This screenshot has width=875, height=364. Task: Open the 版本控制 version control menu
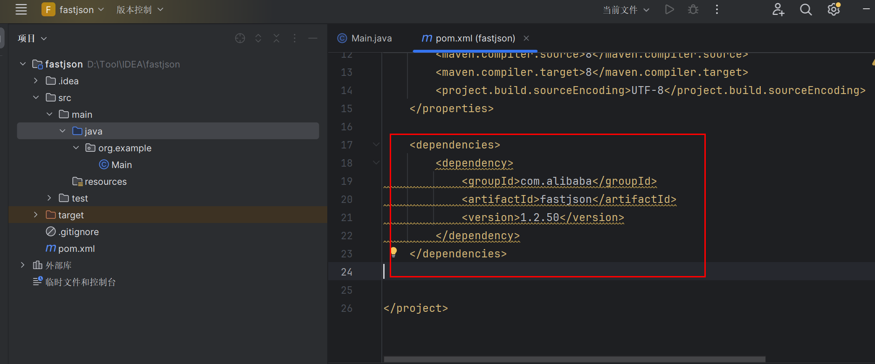pos(140,9)
